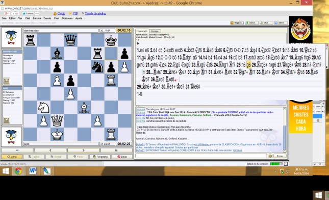Open Word from the Windows taskbar

(x=33, y=171)
